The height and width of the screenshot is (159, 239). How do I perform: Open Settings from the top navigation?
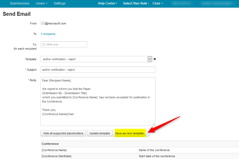tap(60, 3)
